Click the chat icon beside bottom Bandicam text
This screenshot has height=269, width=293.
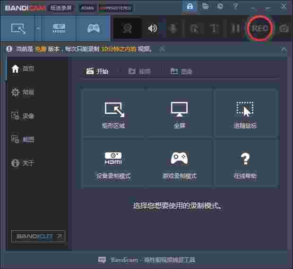pos(102,260)
